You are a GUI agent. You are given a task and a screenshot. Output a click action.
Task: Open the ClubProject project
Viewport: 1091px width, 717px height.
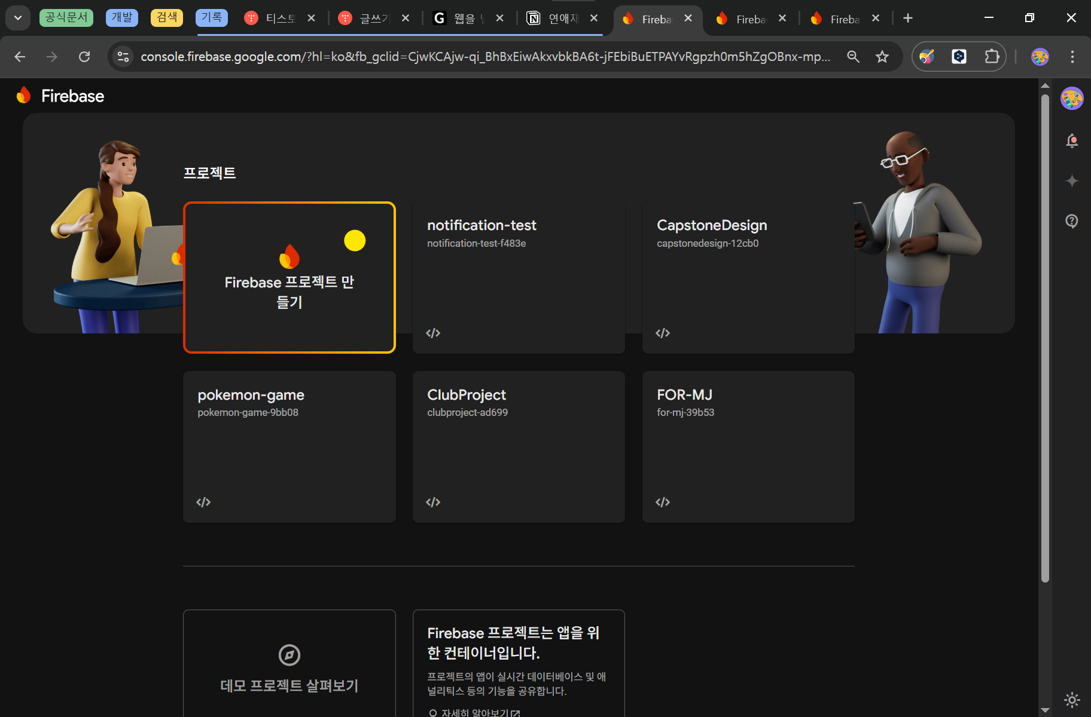click(519, 447)
